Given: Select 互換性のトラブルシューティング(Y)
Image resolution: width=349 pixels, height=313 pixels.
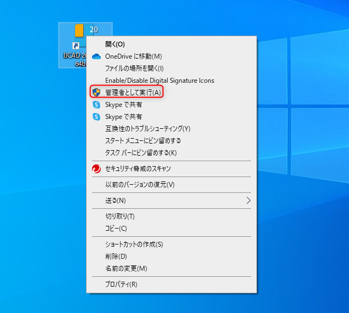Looking at the screenshot, I should point(171,129).
